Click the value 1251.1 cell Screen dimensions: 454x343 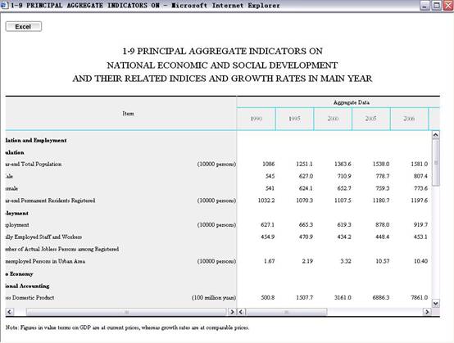(304, 164)
